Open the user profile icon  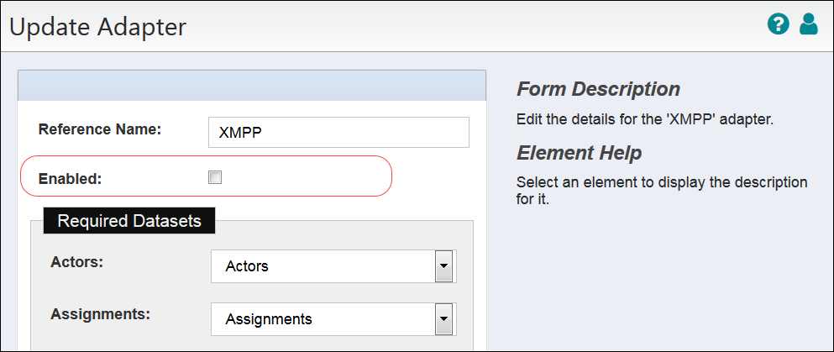click(x=809, y=24)
